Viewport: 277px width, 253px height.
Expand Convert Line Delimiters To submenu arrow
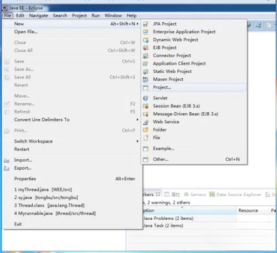click(137, 120)
